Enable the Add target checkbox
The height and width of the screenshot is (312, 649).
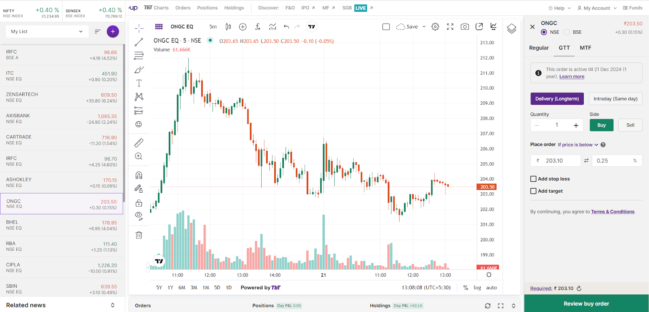click(x=533, y=191)
